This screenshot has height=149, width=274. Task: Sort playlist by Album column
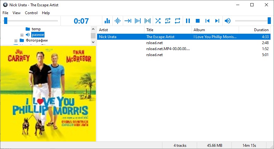point(215,30)
